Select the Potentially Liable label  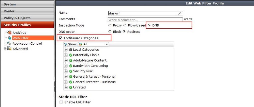[x=86, y=55]
